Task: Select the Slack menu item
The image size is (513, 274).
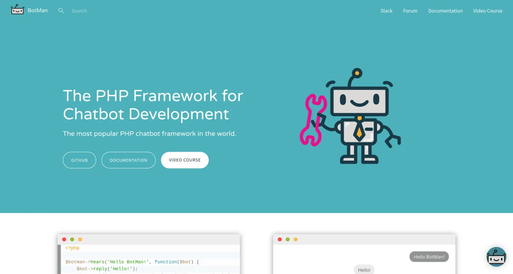Action: (x=386, y=11)
